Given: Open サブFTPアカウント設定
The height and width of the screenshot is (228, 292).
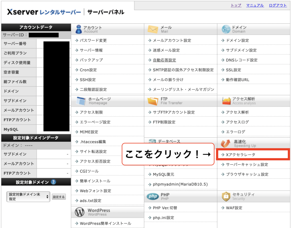Looking at the screenshot, I should 174,112.
